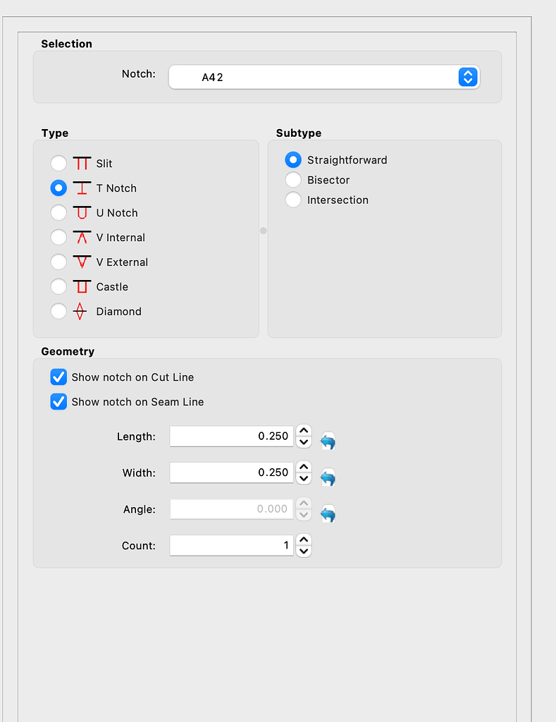Disable Show notch on Seam Line
Screen dimensions: 556x722
coord(58,402)
